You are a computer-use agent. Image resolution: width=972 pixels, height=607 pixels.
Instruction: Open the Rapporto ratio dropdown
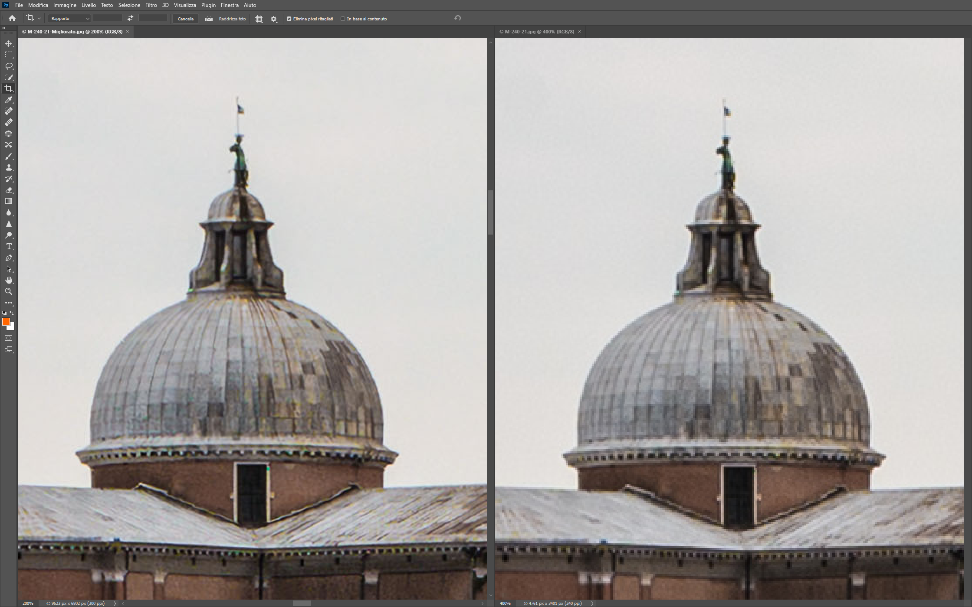coord(69,19)
